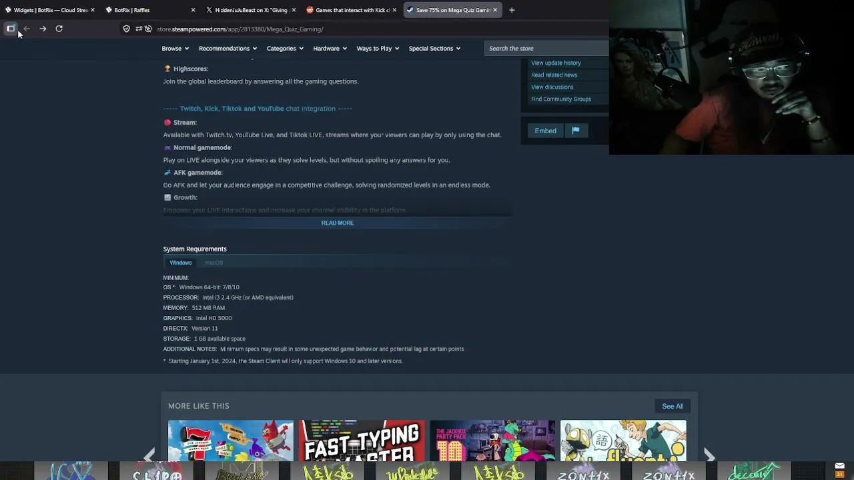The width and height of the screenshot is (854, 480).
Task: Click the 'Windows 64-bit: 7/8/10' OS value
Action: tap(209, 287)
